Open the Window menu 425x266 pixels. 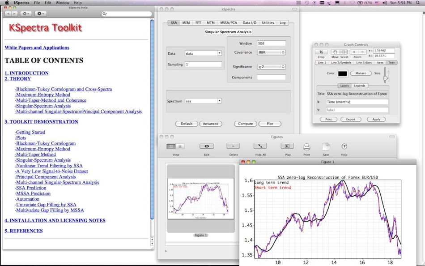pyautogui.click(x=62, y=3)
